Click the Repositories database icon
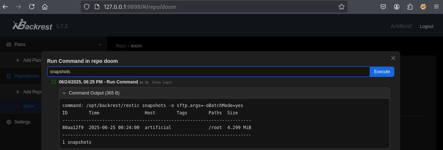443x150 pixels. (x=9, y=76)
